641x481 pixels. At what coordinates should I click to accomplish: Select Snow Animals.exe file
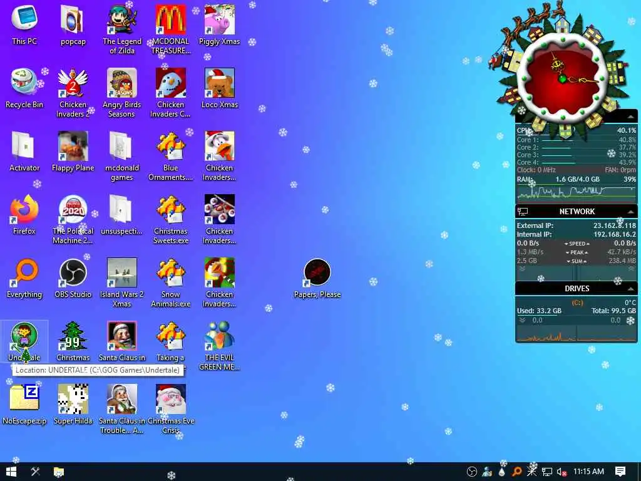(x=170, y=282)
